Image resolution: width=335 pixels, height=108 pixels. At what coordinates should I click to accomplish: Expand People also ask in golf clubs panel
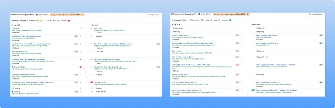(x=100, y=92)
